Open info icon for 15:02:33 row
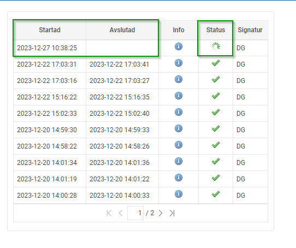Viewport: 296px width, 248px height. pyautogui.click(x=179, y=112)
